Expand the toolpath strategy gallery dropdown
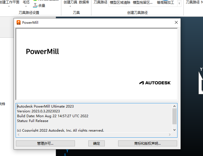Viewport: 203px width, 156px height. (179, 3)
